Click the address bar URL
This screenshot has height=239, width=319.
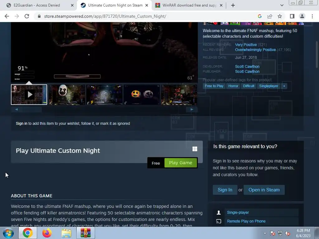[105, 16]
